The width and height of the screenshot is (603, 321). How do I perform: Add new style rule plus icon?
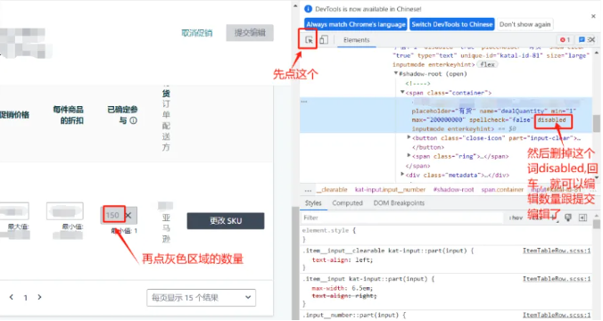(x=553, y=218)
